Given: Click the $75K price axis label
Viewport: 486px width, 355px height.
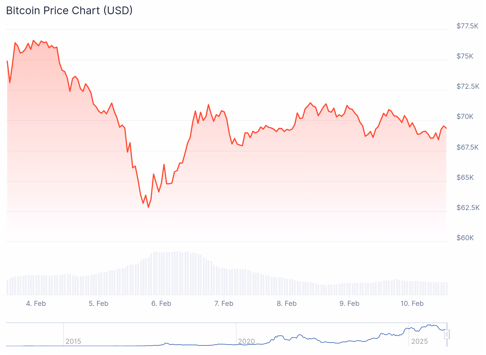Looking at the screenshot, I should point(465,56).
